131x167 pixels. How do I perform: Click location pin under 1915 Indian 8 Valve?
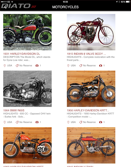(x=68, y=66)
